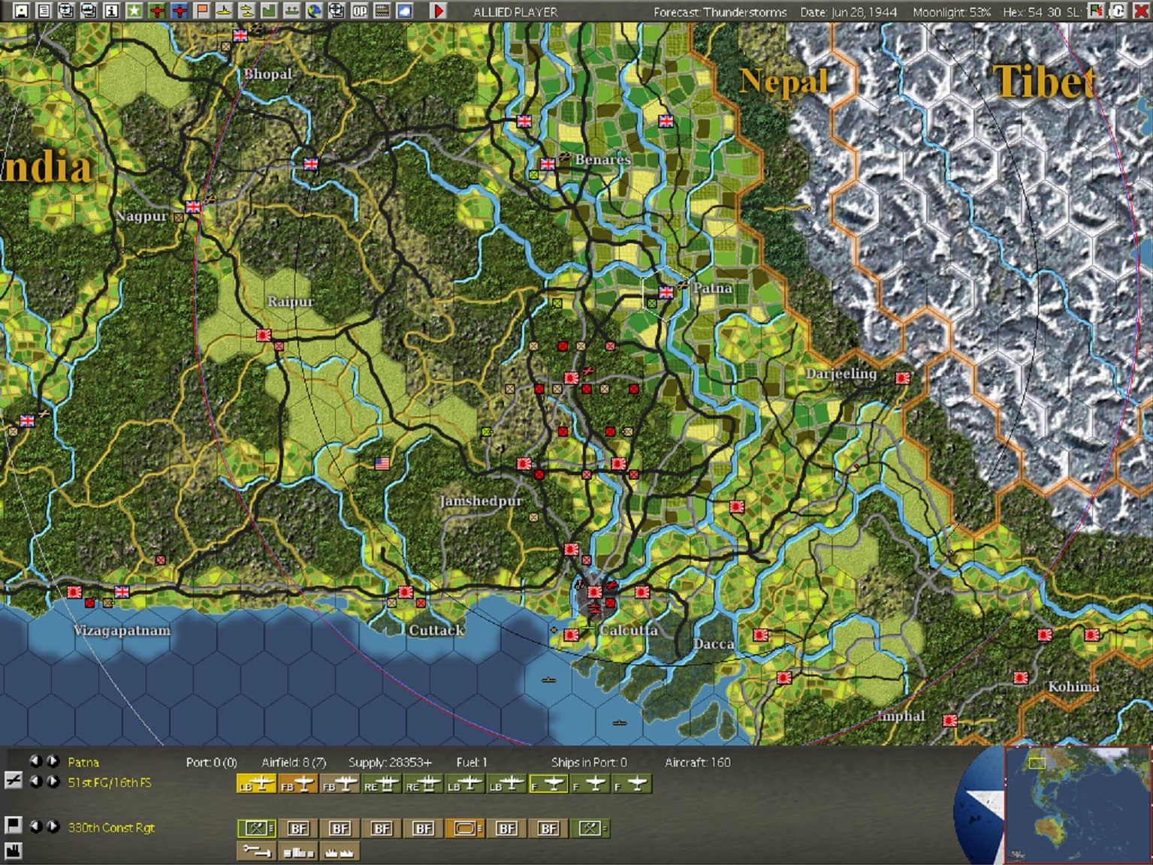
Task: Click the globe icon in the toolbar
Action: point(315,11)
